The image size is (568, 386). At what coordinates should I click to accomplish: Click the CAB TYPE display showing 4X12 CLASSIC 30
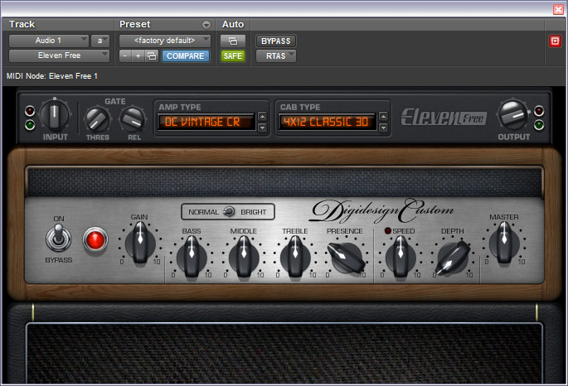pyautogui.click(x=327, y=122)
